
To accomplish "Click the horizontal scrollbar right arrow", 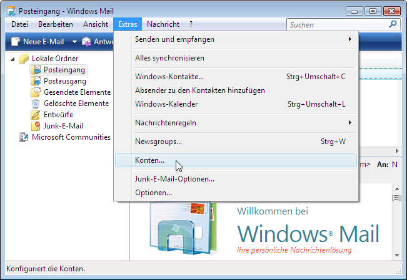I will coord(396,152).
